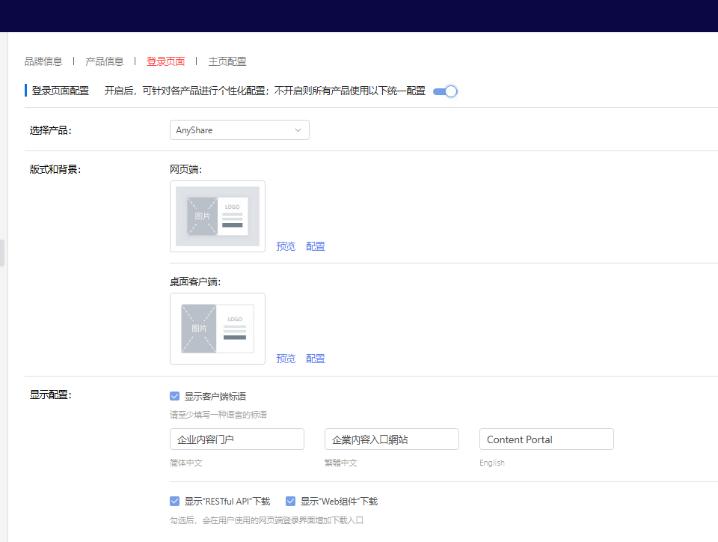The image size is (718, 542).
Task: Uncheck the 显示"Web组件"下载 checkbox
Action: coord(290,501)
